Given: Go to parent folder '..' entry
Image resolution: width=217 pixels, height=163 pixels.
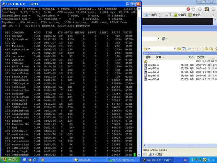Looking at the screenshot, I should pyautogui.click(x=146, y=61).
